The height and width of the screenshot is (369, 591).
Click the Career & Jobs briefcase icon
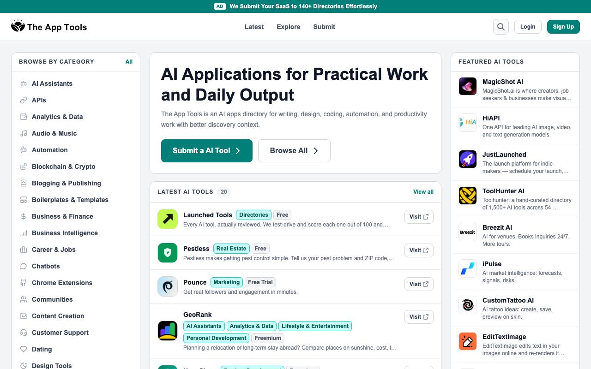coord(24,250)
